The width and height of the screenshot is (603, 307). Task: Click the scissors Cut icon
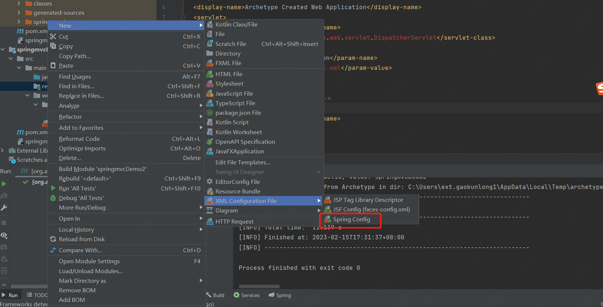53,36
